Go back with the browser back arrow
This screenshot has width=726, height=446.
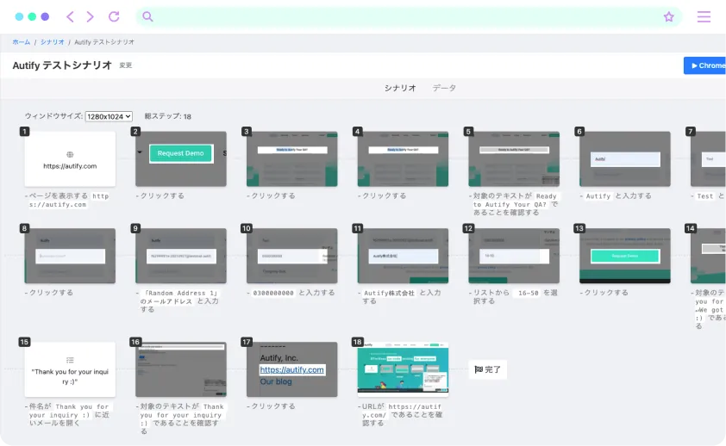70,16
